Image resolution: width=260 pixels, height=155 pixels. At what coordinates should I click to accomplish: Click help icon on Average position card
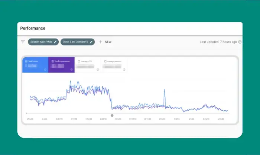tap(124, 70)
